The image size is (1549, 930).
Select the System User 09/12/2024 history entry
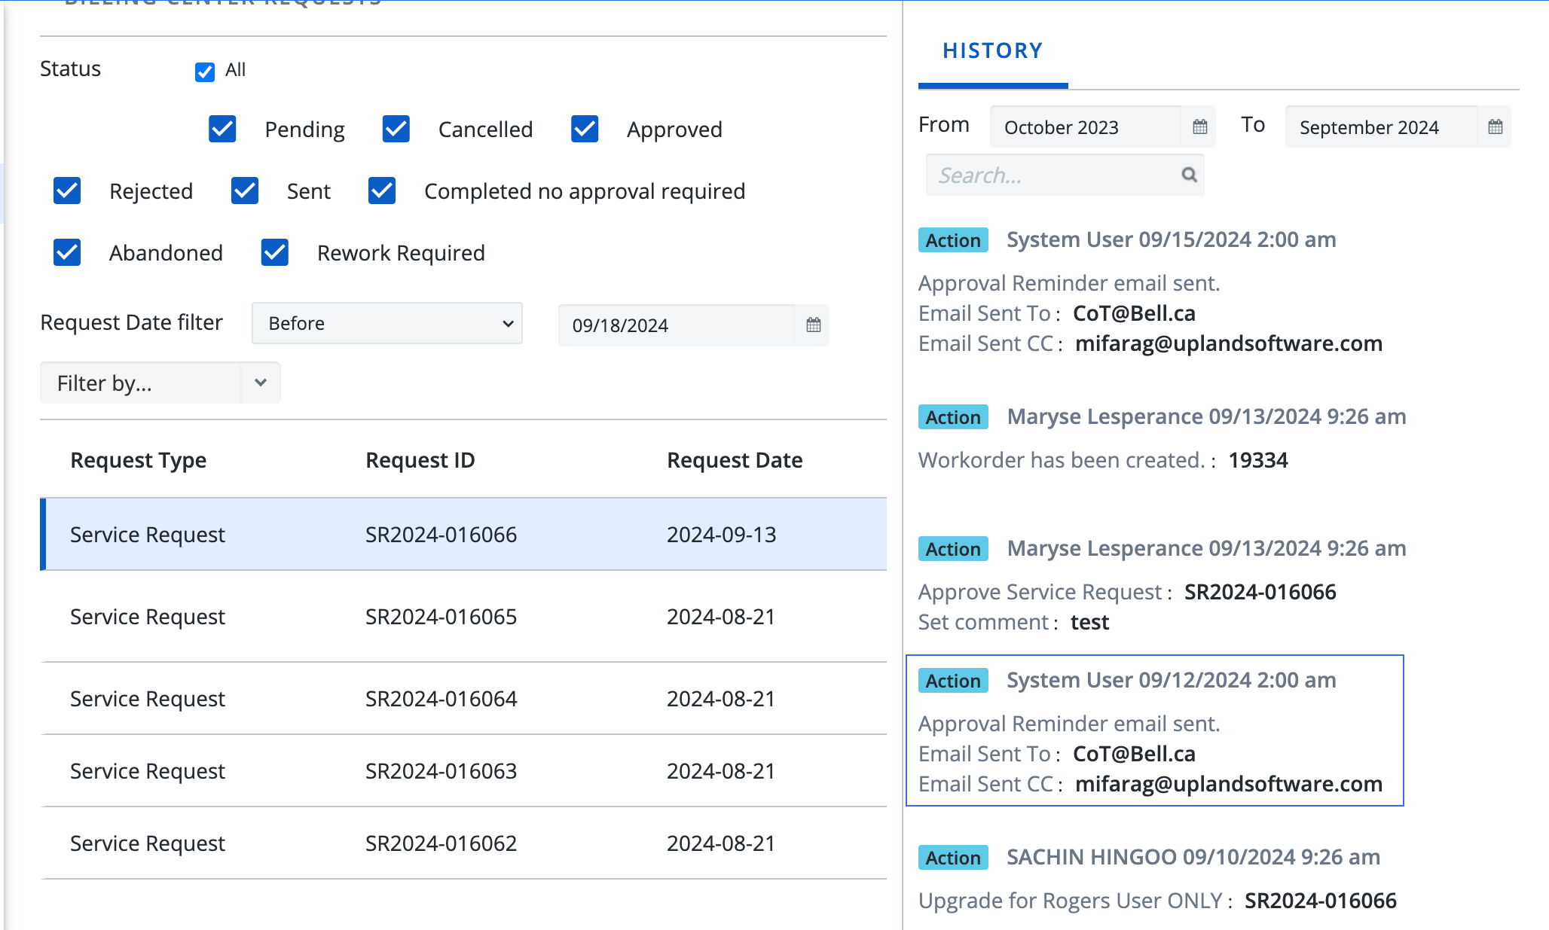(x=1154, y=730)
